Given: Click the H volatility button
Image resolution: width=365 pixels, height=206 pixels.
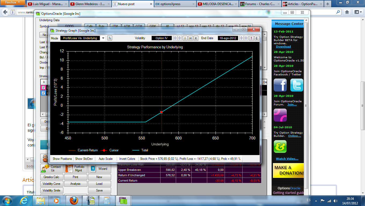Looking at the screenshot, I should (191, 38).
